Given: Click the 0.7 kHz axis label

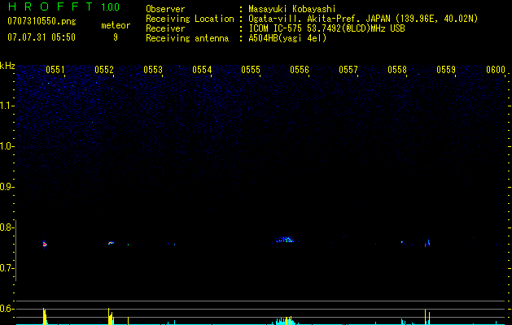Looking at the screenshot, I should point(7,268).
